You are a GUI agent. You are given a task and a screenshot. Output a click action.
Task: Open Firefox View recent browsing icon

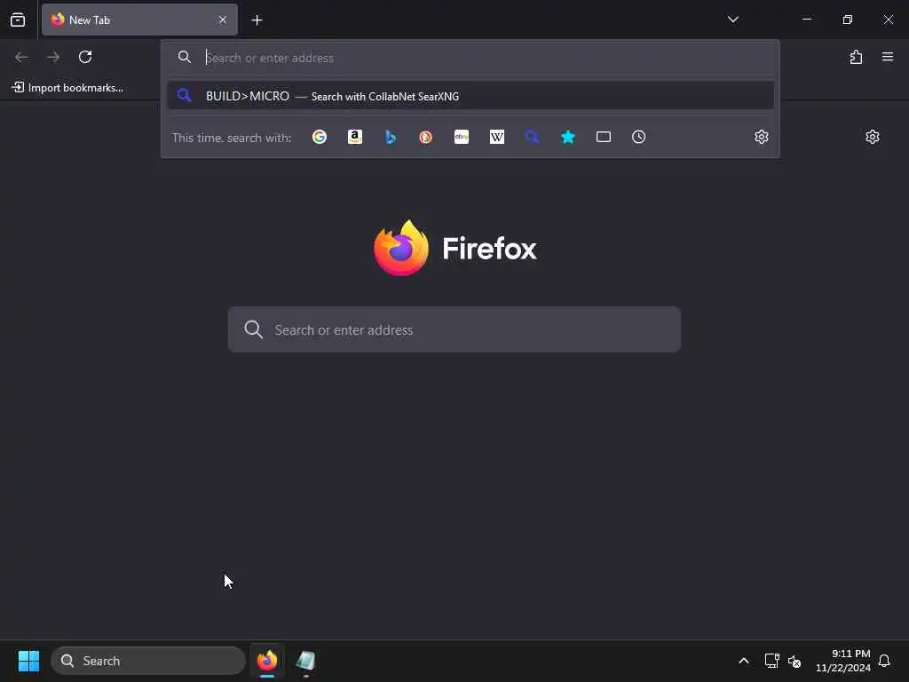[x=18, y=20]
